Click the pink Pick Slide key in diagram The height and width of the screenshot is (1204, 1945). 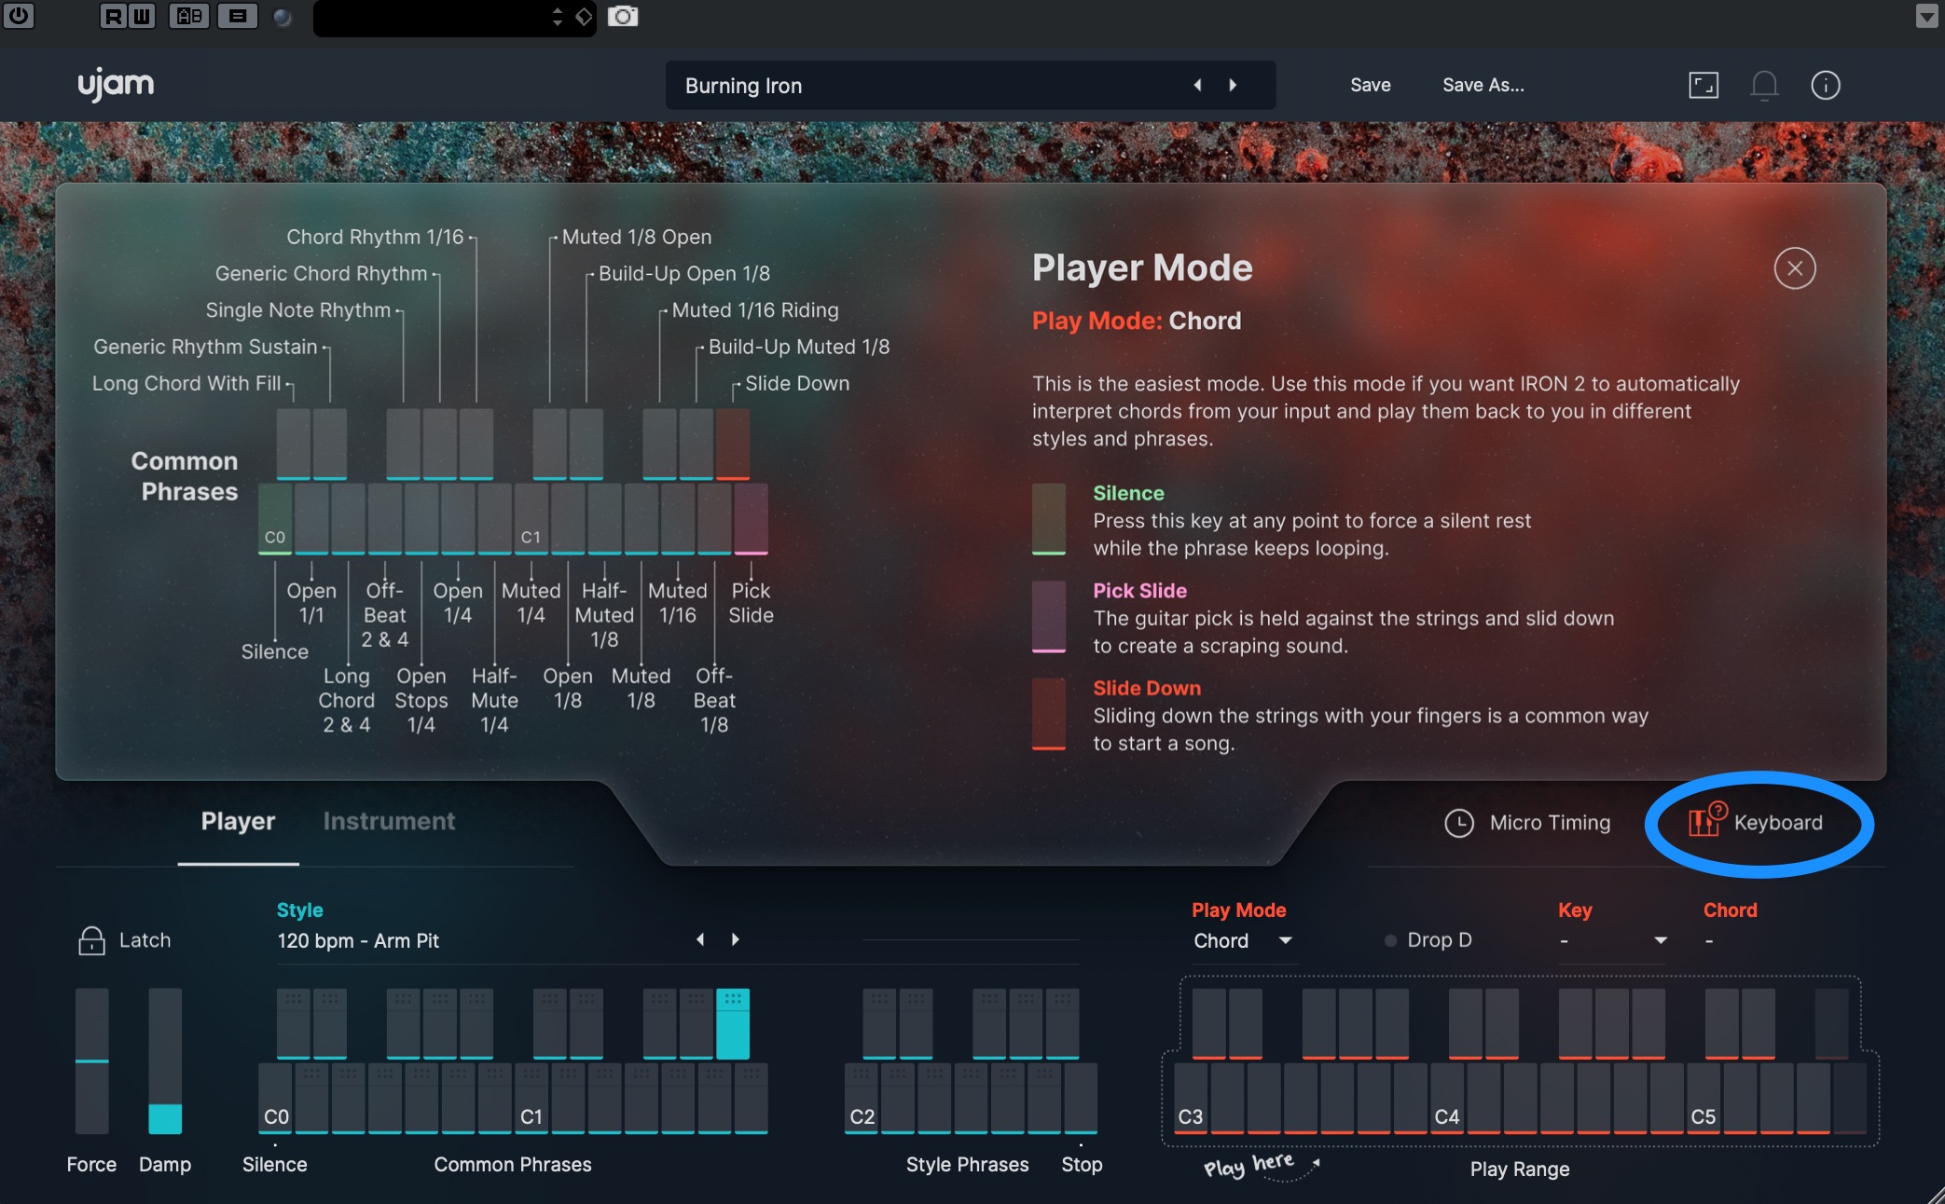pos(752,519)
